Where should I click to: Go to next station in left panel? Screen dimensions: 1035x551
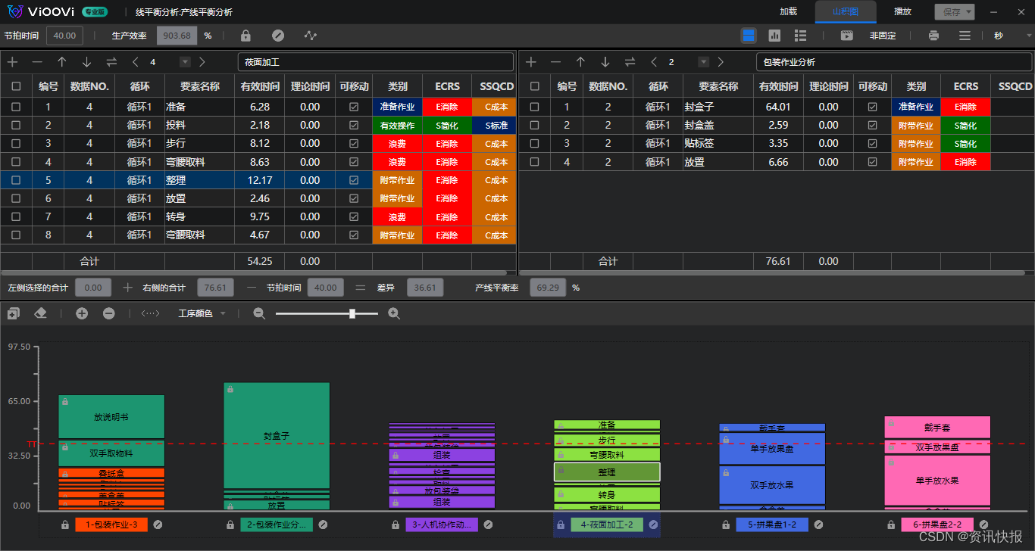point(202,62)
